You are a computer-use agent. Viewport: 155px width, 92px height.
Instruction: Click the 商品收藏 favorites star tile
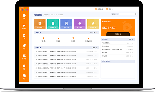click(x=93, y=24)
